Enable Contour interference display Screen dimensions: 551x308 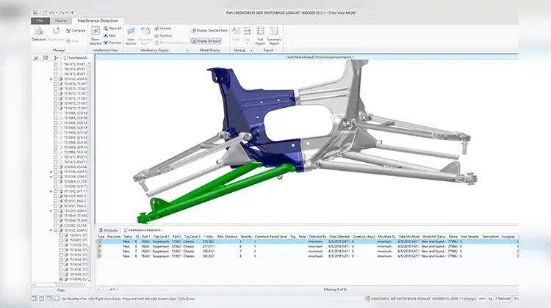tap(163, 35)
